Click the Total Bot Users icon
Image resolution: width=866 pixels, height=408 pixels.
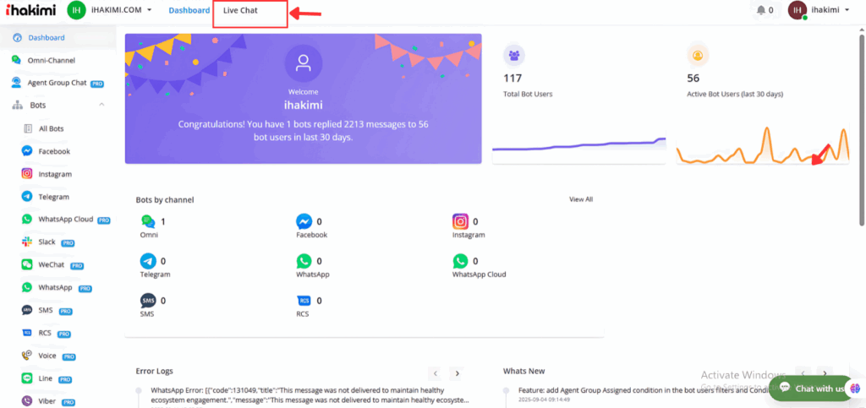tap(513, 56)
